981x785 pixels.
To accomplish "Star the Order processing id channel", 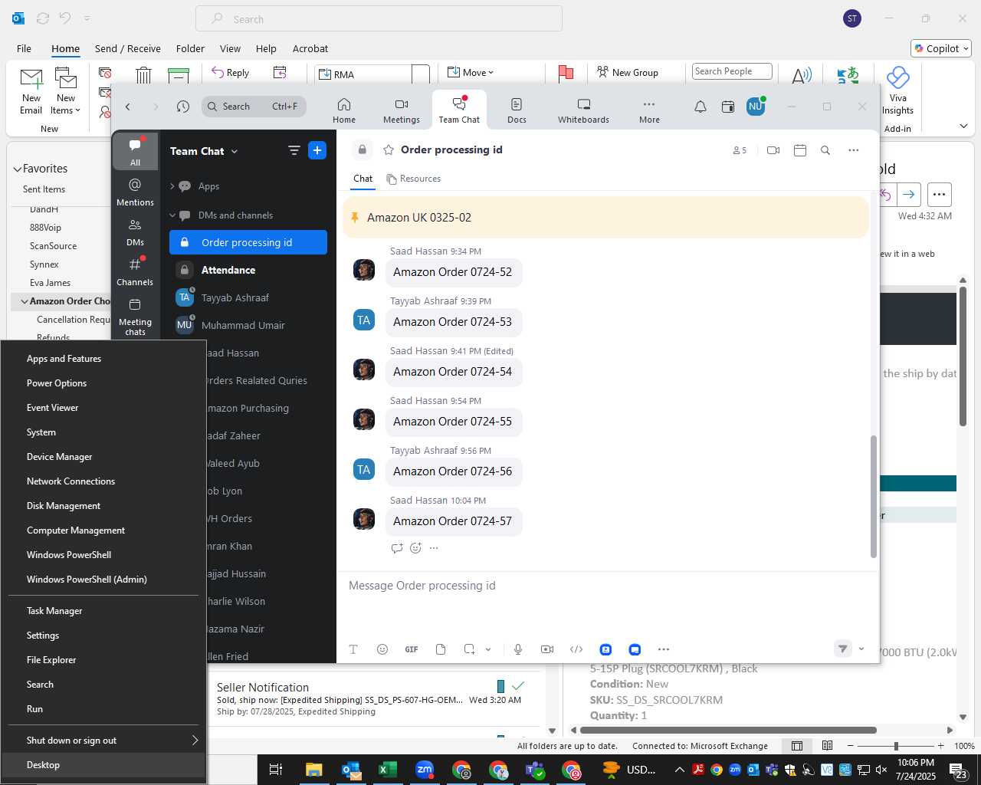I will tap(389, 150).
